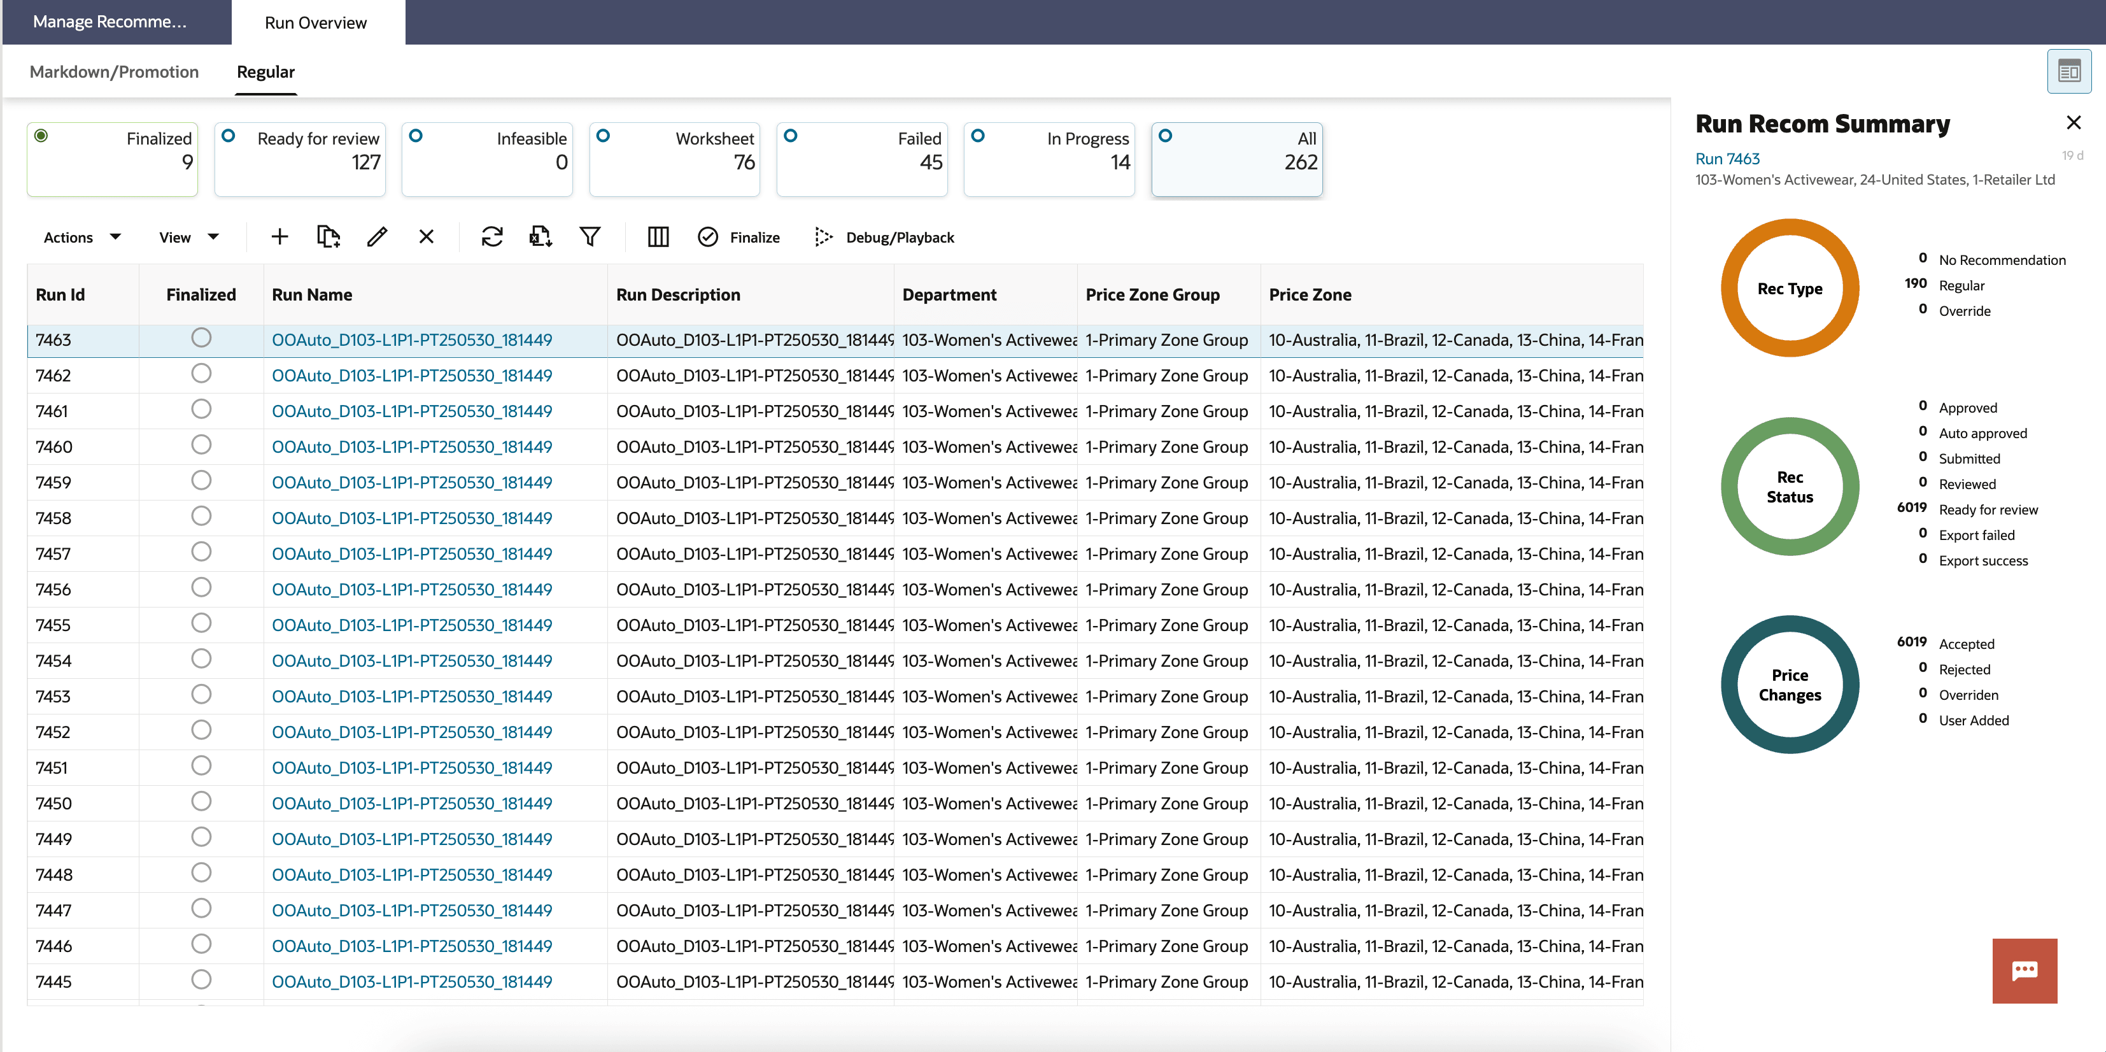The height and width of the screenshot is (1052, 2106).
Task: Open the filter funnel icon
Action: pos(590,238)
